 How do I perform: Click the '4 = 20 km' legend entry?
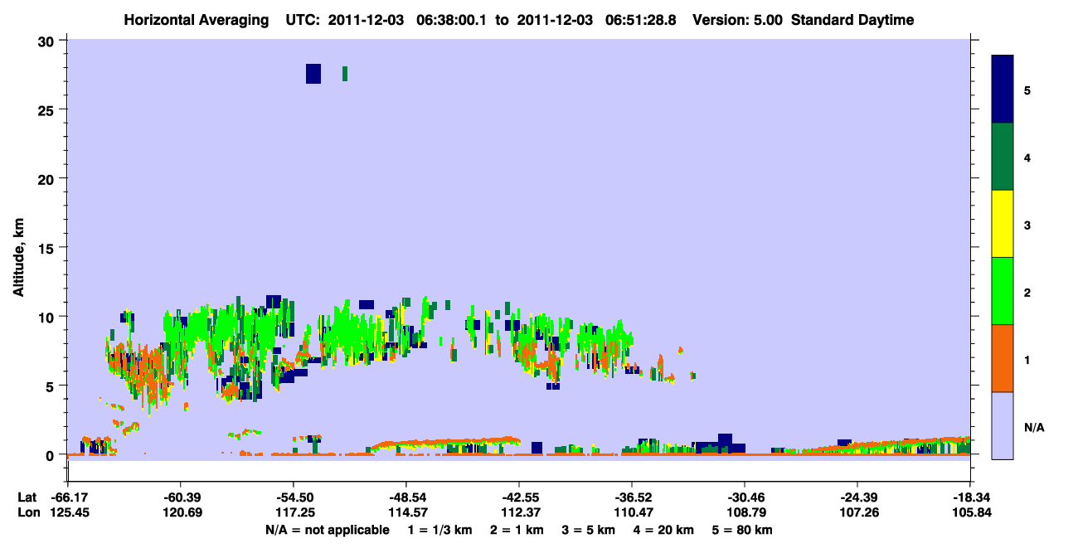[x=664, y=530]
